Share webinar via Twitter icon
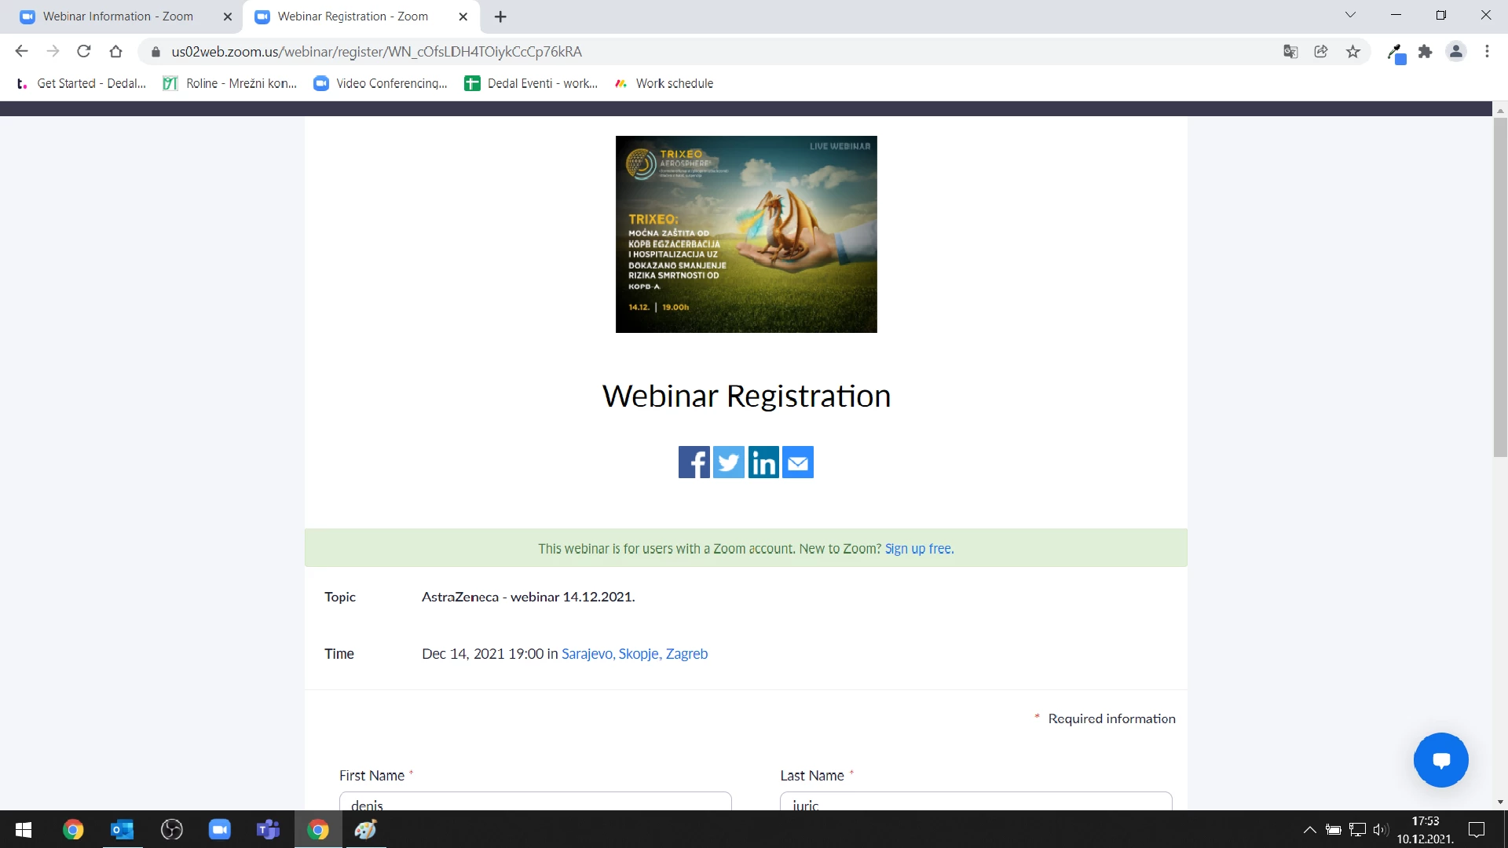1508x848 pixels. [x=728, y=462]
